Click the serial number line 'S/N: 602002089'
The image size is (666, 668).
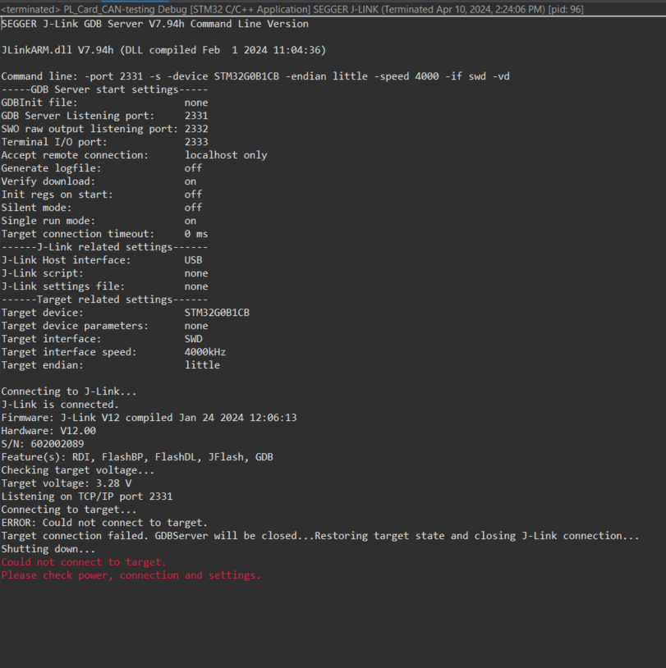coord(43,444)
